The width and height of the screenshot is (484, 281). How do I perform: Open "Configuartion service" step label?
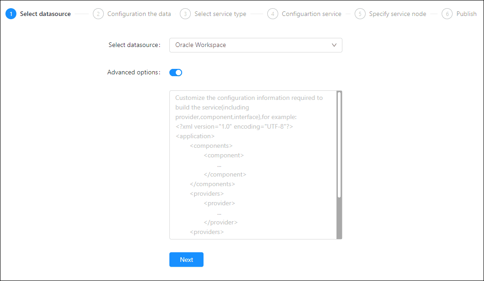[311, 14]
